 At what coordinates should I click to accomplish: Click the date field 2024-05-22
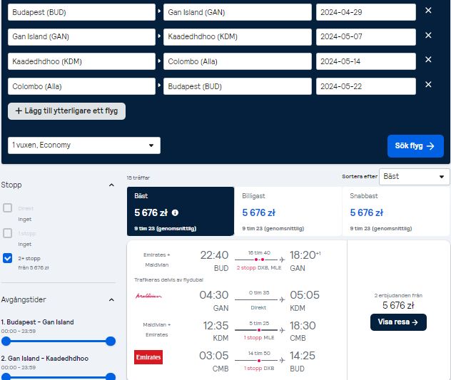(x=366, y=86)
